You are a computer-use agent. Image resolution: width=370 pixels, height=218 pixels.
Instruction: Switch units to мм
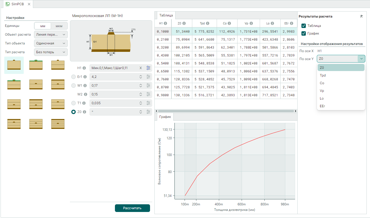(x=43, y=26)
